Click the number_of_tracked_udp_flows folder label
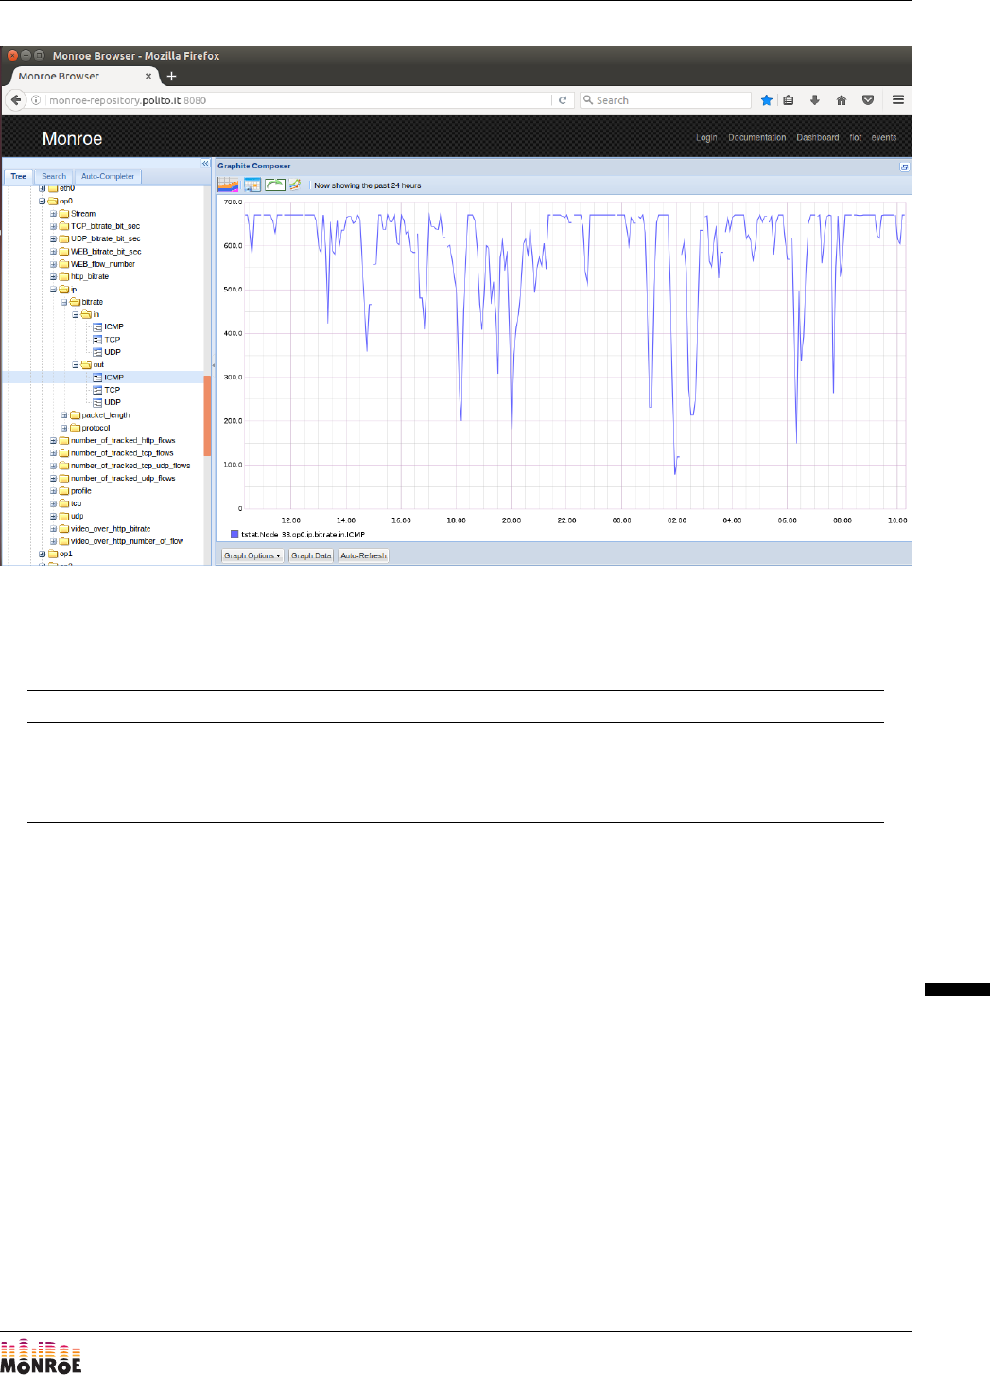The image size is (990, 1375). click(x=123, y=478)
